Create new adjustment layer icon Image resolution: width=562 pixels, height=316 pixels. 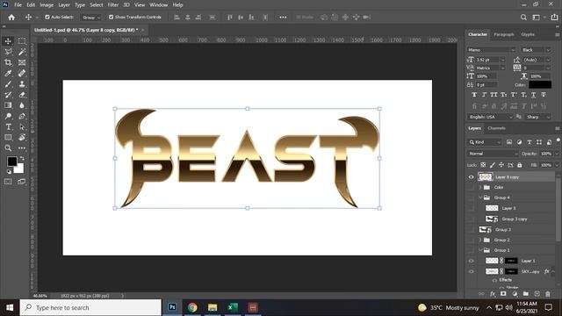coord(515,294)
